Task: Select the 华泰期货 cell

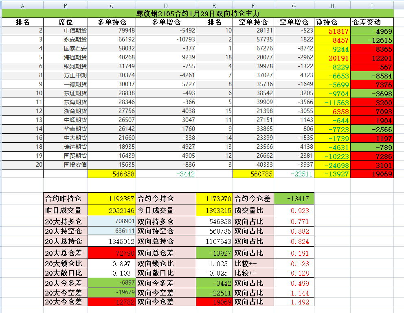Action: coord(66,129)
